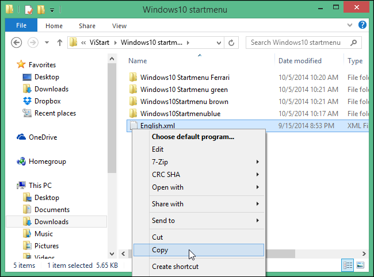
Task: Click the This PC computer icon
Action: pos(21,185)
